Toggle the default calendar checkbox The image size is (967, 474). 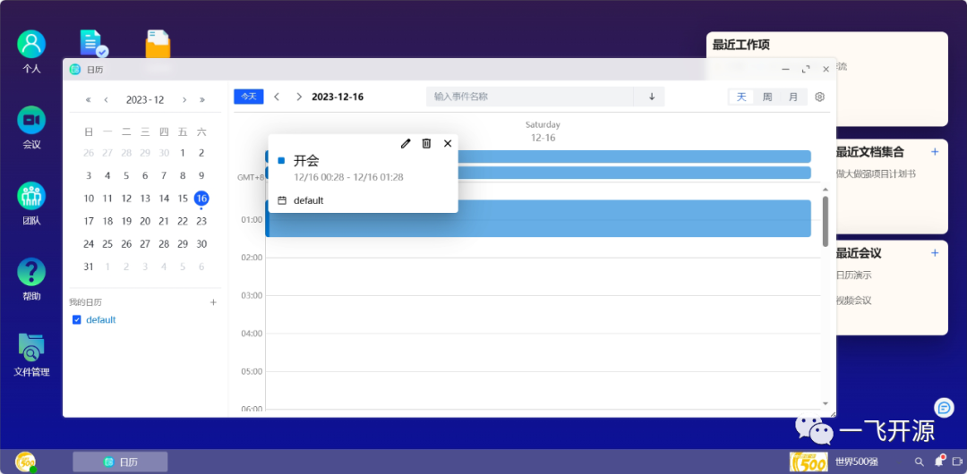click(77, 320)
